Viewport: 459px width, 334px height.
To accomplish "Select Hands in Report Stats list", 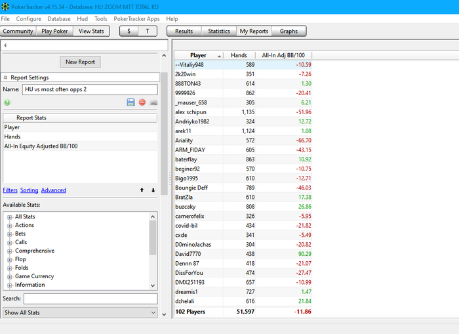I will 80,136.
